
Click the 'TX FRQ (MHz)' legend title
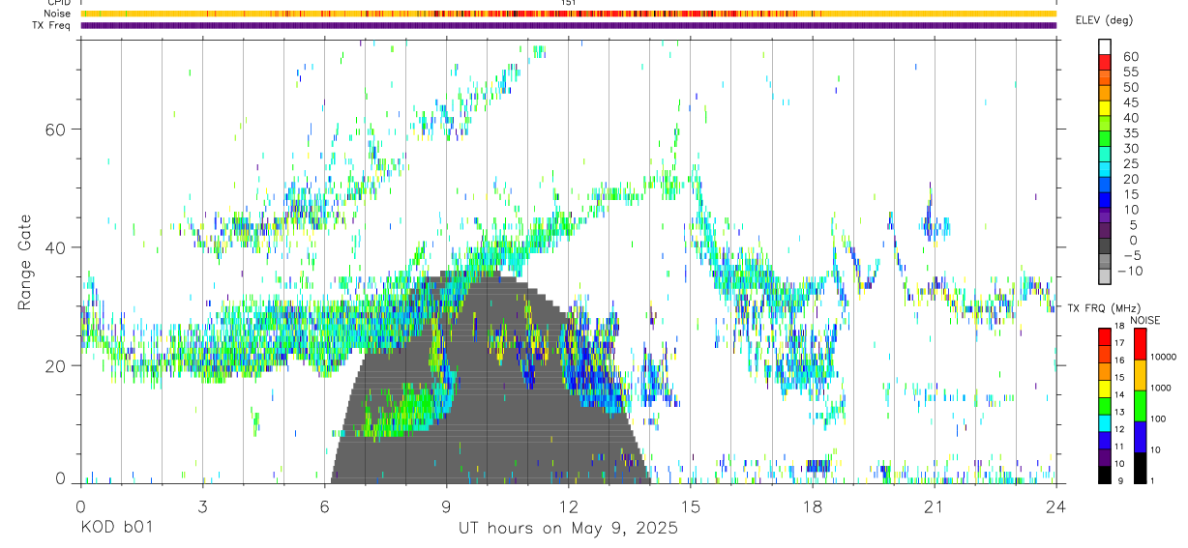click(1104, 308)
